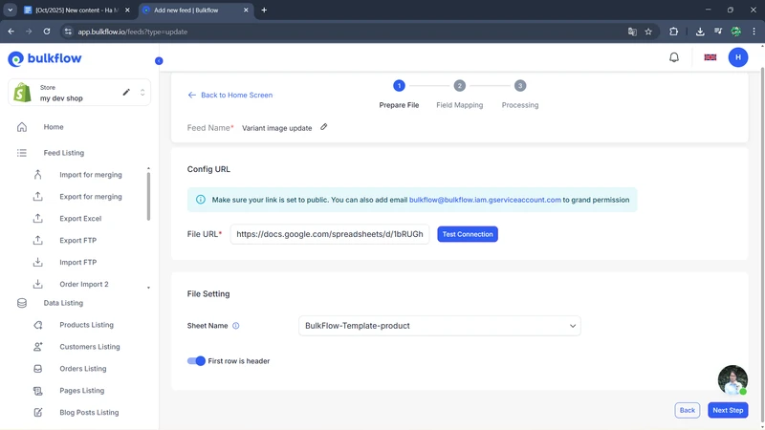Click the Home icon in the sidebar

point(22,127)
